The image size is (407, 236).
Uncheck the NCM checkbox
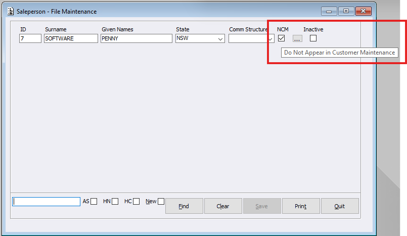click(x=282, y=38)
